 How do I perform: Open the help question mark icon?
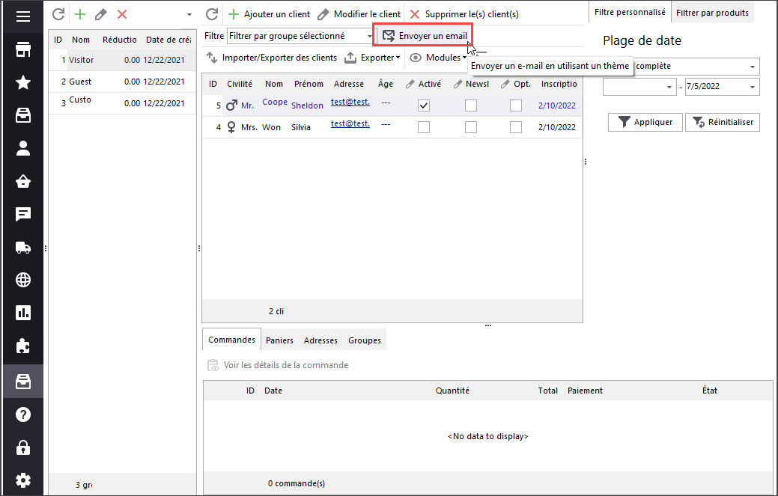(x=22, y=414)
